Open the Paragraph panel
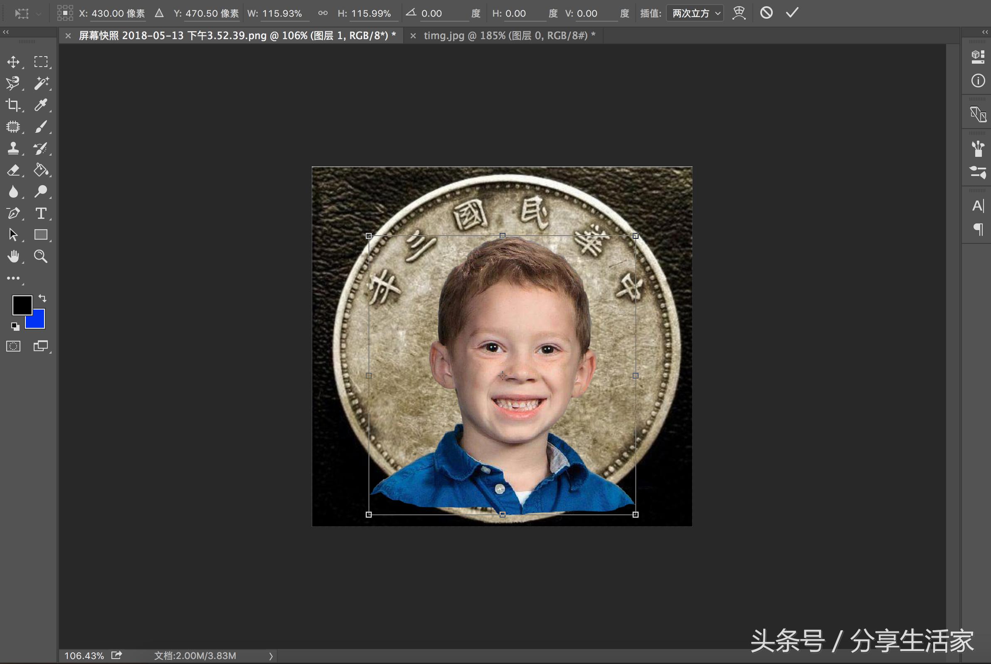Screen dimensions: 991x664 click(x=977, y=229)
